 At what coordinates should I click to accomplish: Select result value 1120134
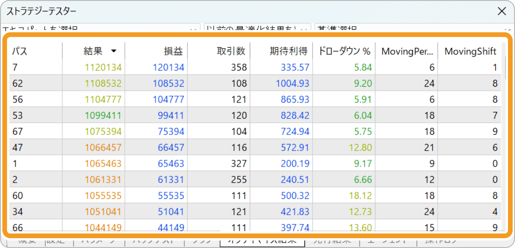coord(103,67)
